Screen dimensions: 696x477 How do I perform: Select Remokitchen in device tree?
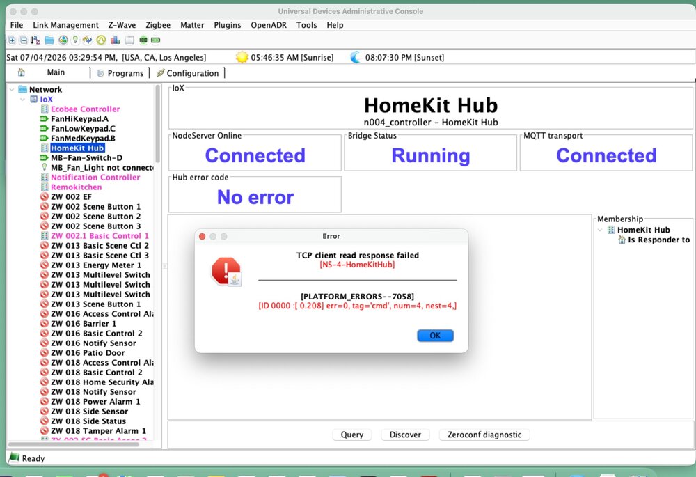pyautogui.click(x=77, y=187)
